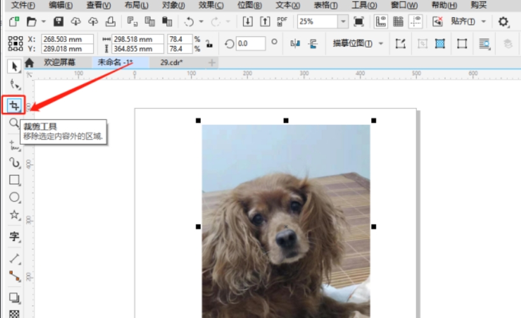Switch to the 欢迎屏幕 tab
Screen dimensions: 521x318
coord(60,62)
